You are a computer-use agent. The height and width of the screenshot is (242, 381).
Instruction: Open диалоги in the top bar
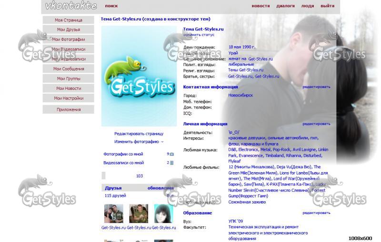285,6
